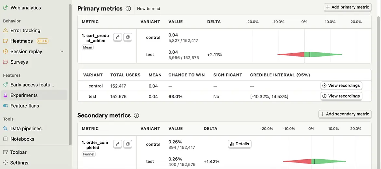Click Add secondary metric button
The image size is (381, 169).
tap(345, 114)
